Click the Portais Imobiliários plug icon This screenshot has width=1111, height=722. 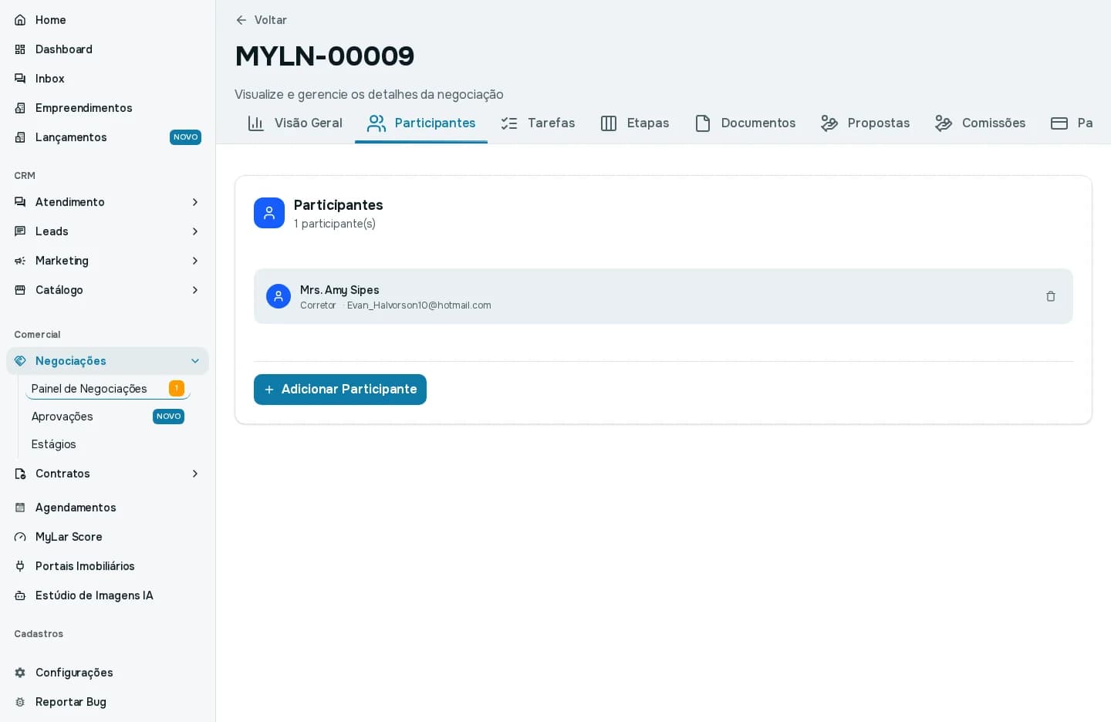pos(20,566)
